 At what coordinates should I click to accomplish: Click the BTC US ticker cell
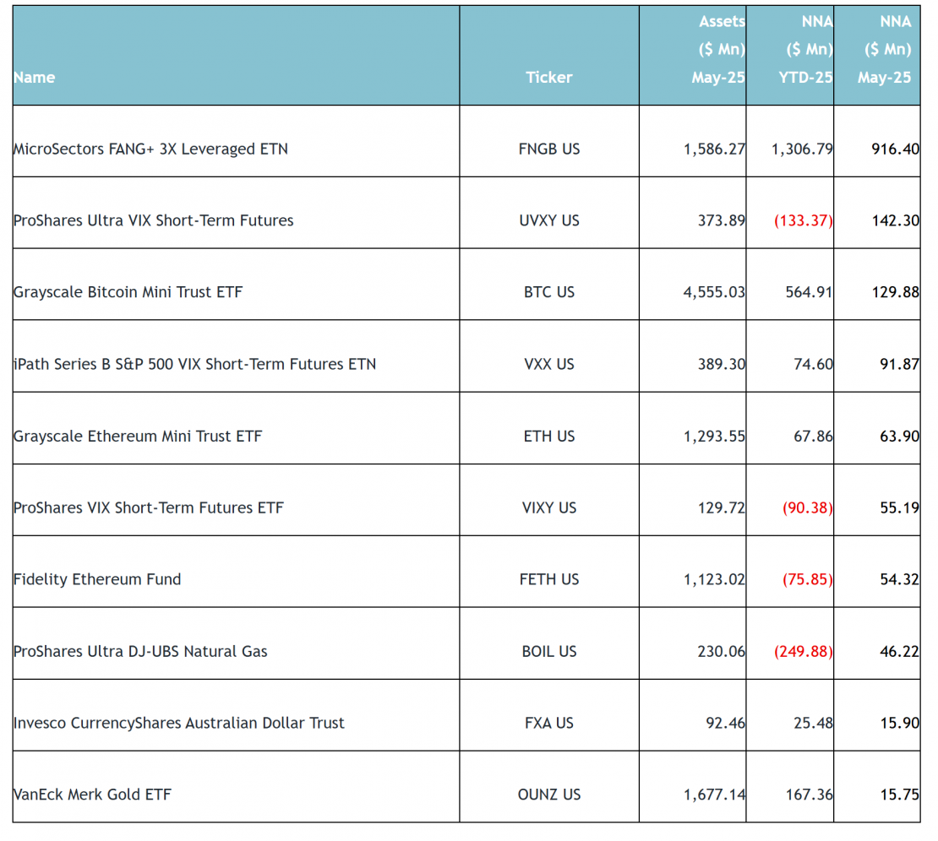coord(548,293)
